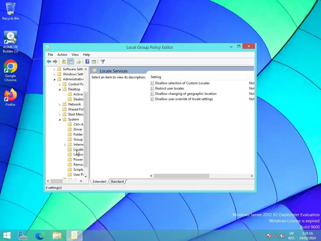Click the tree pane scroll down arrow
This screenshot has width=321, height=241.
tap(86, 176)
